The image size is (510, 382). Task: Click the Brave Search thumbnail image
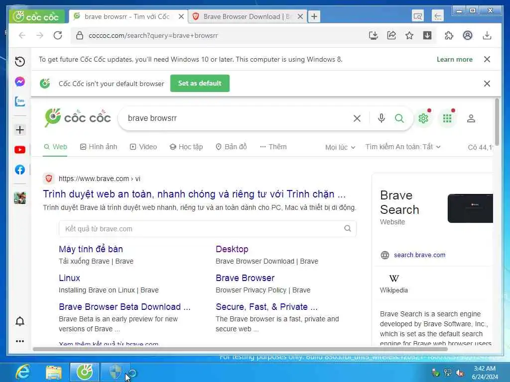click(470, 208)
